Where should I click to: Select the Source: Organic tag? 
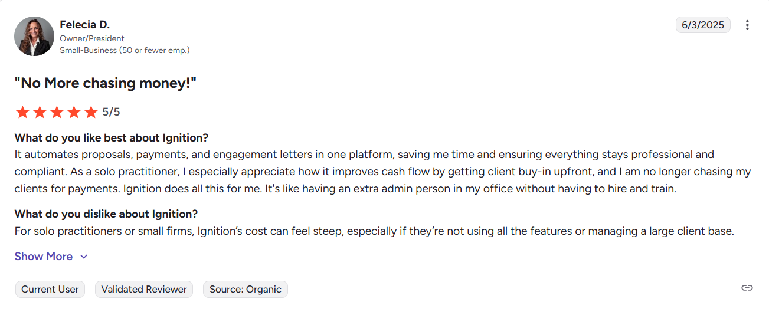click(245, 289)
